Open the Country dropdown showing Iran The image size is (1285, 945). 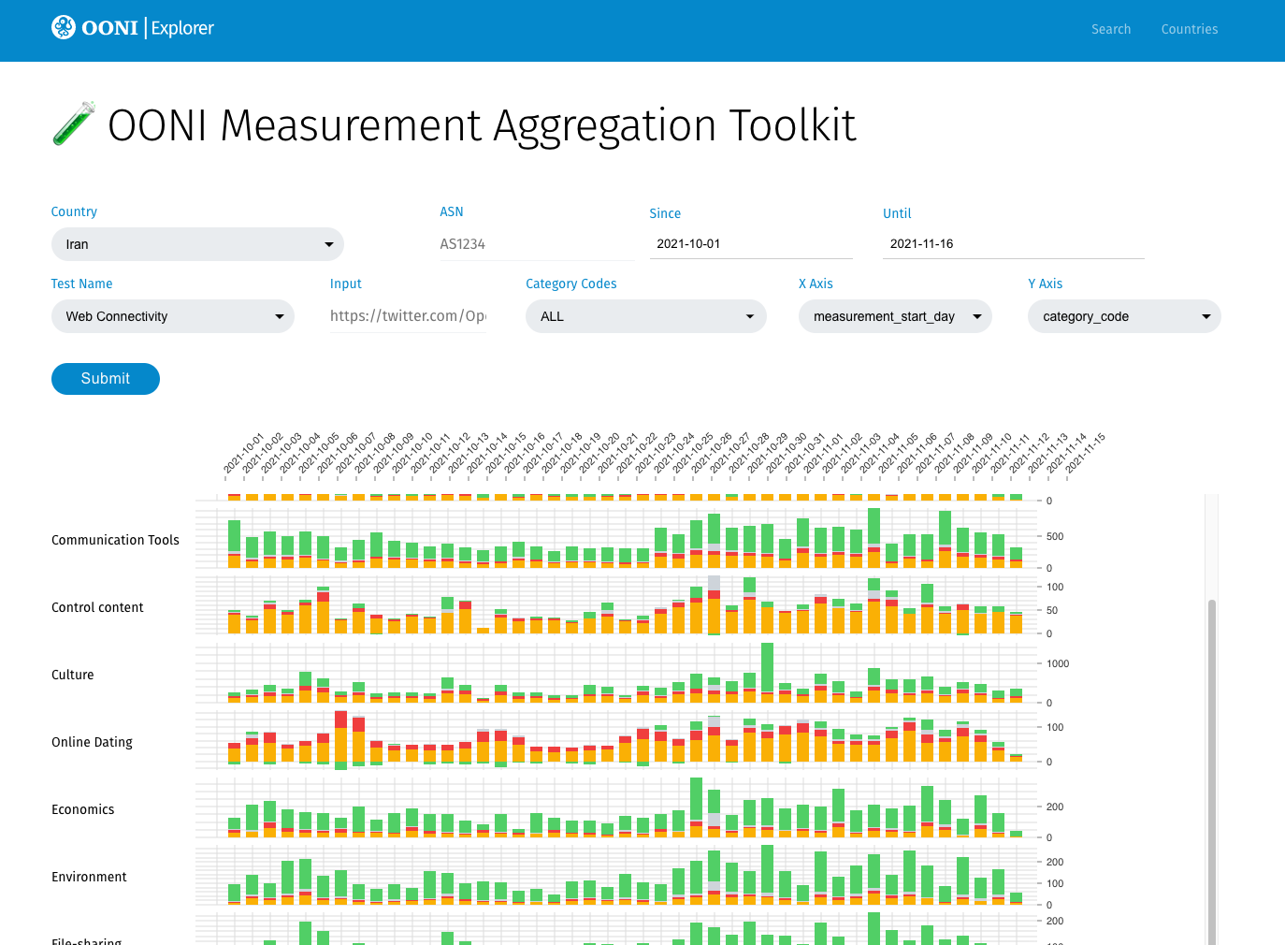(197, 244)
